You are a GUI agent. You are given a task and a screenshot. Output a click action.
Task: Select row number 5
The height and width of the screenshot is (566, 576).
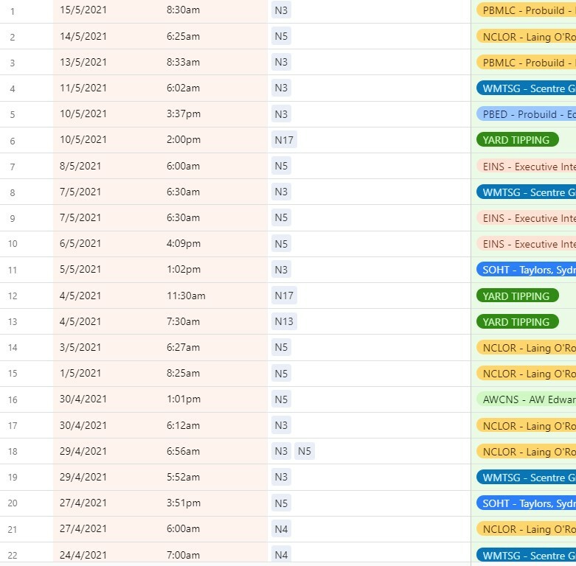pos(13,114)
